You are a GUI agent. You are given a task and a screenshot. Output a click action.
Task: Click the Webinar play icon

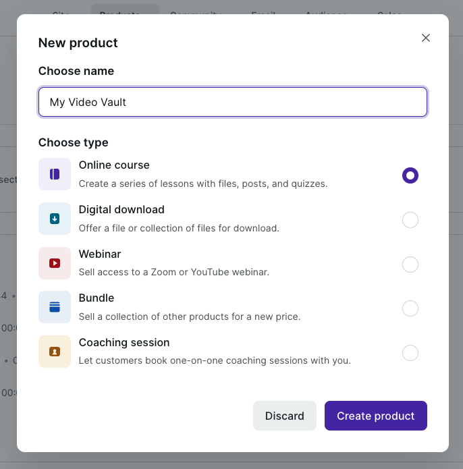55,263
